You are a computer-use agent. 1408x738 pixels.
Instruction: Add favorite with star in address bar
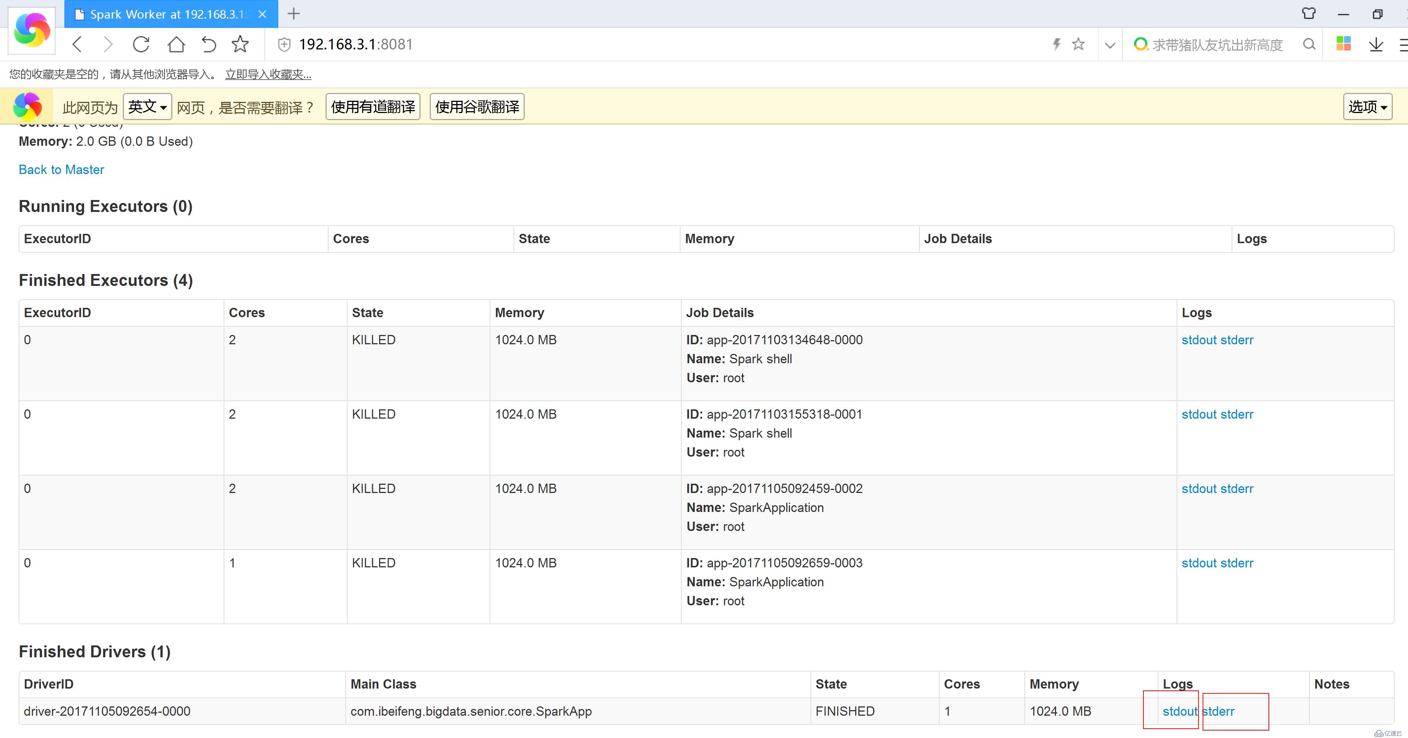[1078, 44]
